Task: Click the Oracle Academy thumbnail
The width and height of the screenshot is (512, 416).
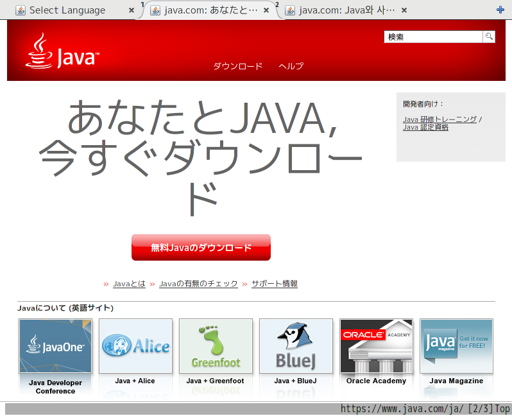Action: 376,346
